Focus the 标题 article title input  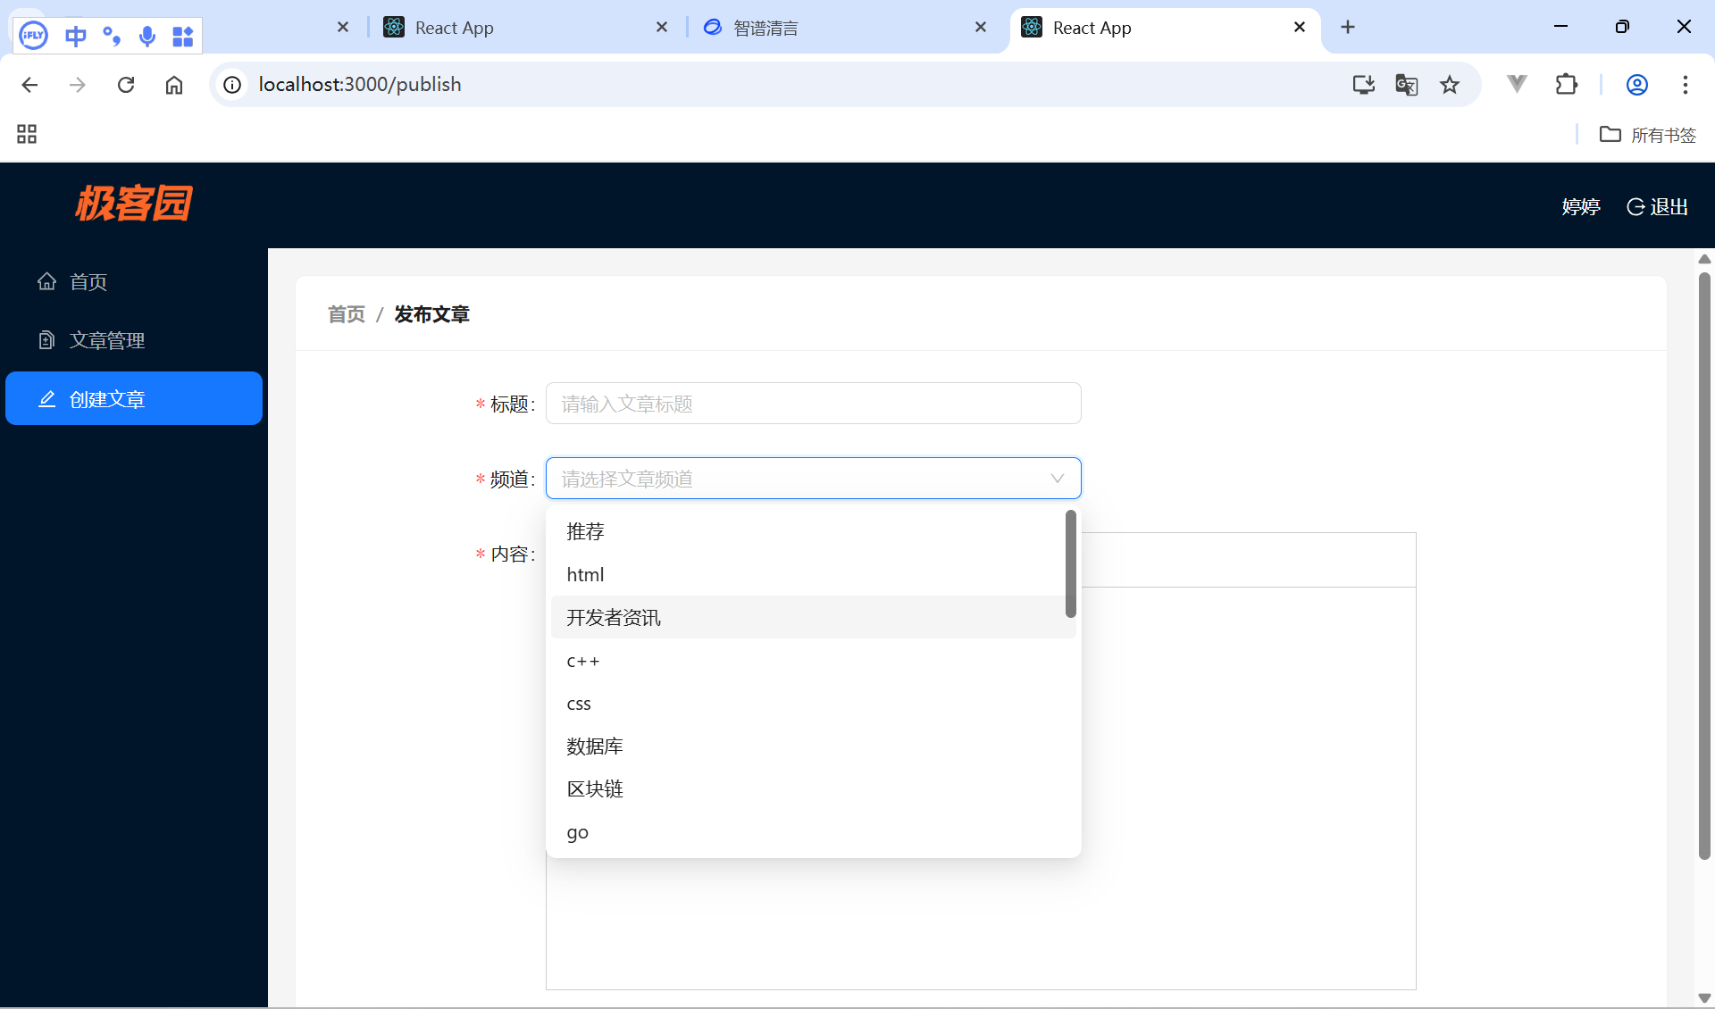click(x=813, y=404)
